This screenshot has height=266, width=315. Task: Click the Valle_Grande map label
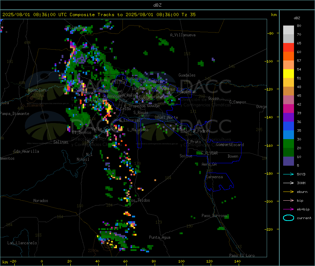104,129
